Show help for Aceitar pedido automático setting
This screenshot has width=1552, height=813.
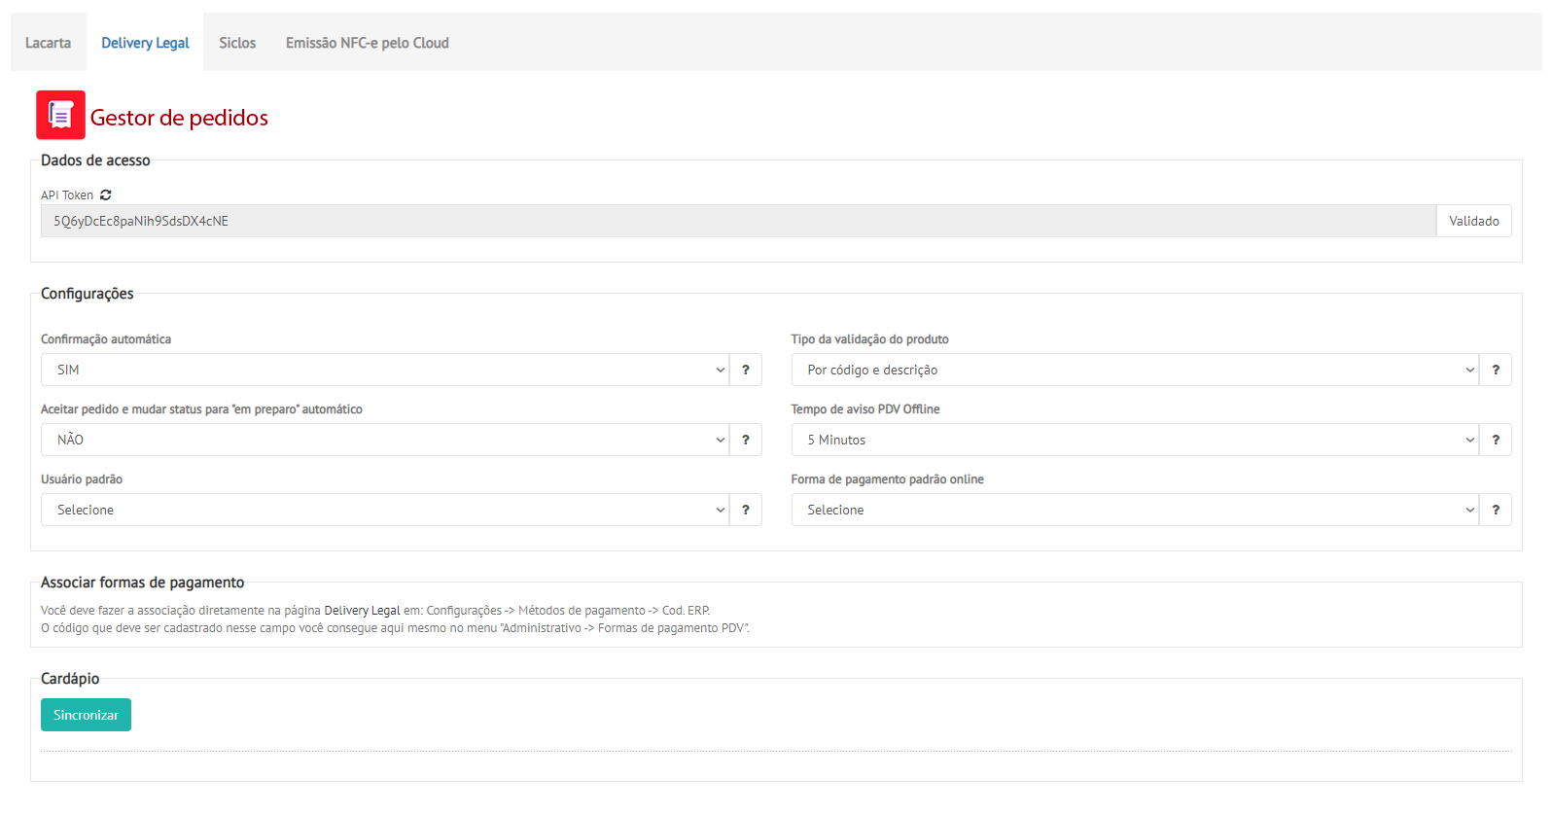[x=746, y=440]
